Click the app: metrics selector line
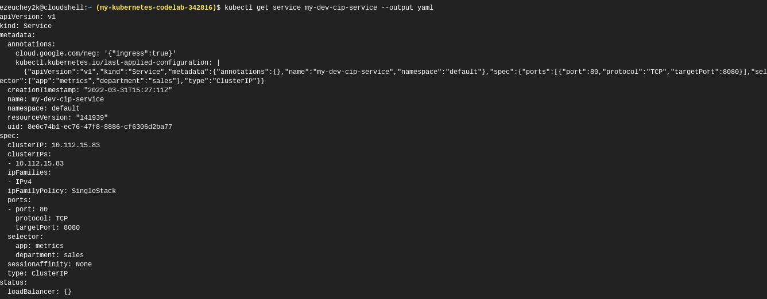Screen dimensions: 767x299 (x=40, y=246)
